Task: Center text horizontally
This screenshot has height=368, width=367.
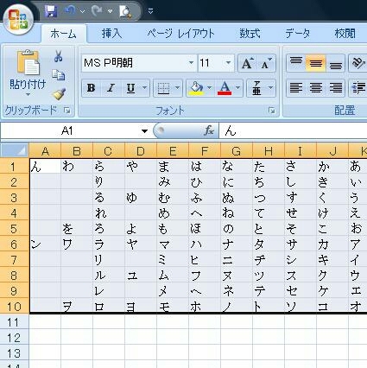Action: click(316, 88)
